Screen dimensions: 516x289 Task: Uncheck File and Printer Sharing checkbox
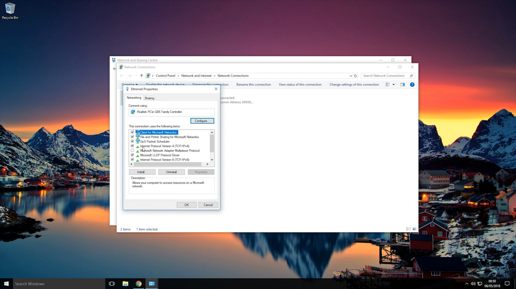(132, 137)
